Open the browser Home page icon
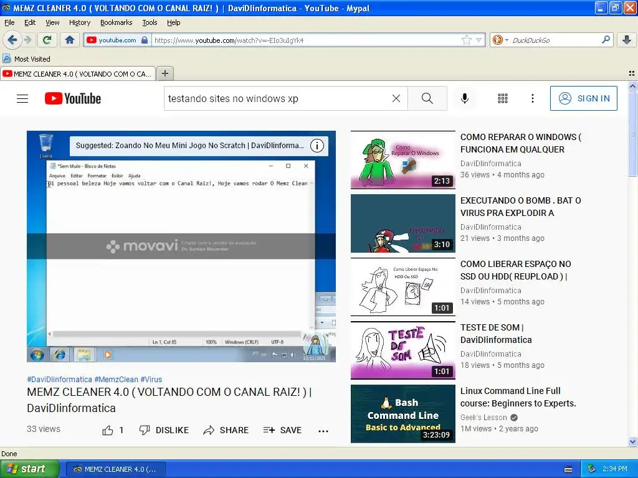Image resolution: width=638 pixels, height=478 pixels. pyautogui.click(x=70, y=40)
